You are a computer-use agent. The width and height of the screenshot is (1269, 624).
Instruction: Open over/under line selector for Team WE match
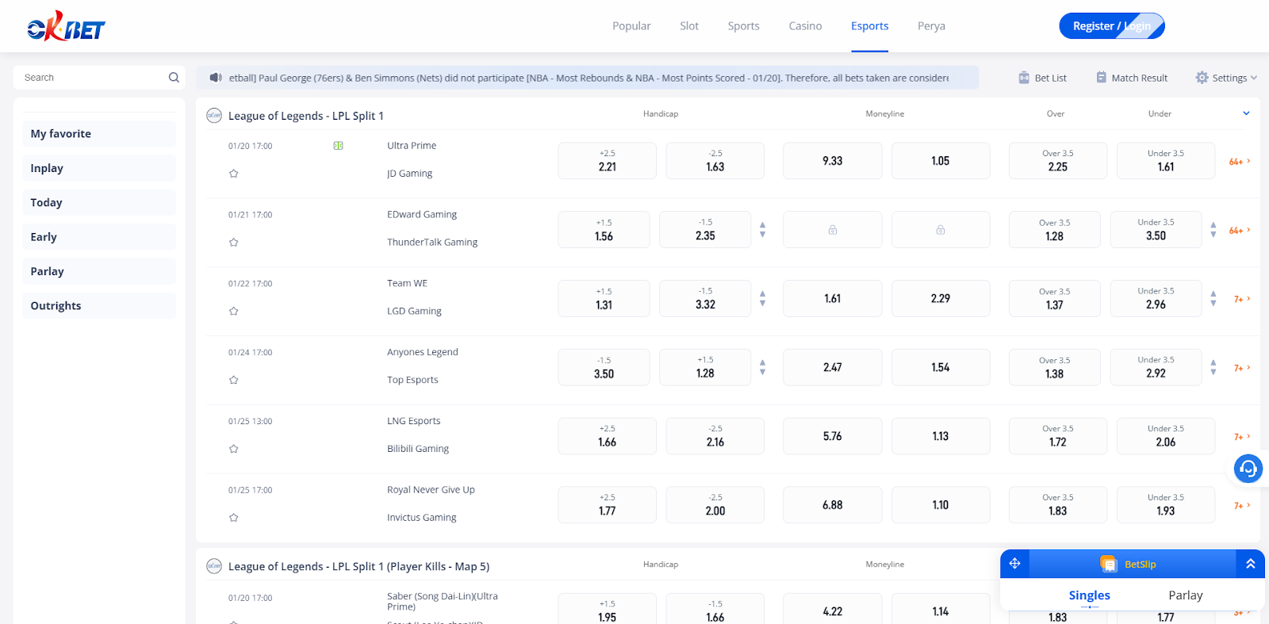coord(1213,298)
